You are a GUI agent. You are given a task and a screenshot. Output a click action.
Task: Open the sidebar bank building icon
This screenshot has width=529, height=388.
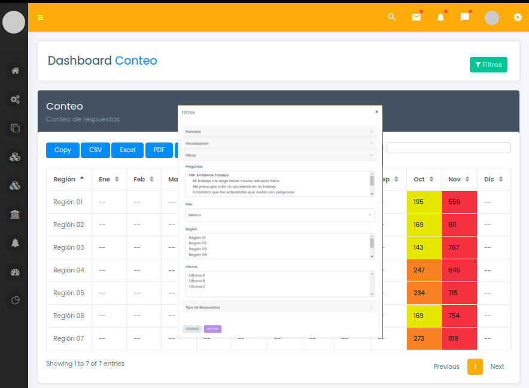point(16,214)
